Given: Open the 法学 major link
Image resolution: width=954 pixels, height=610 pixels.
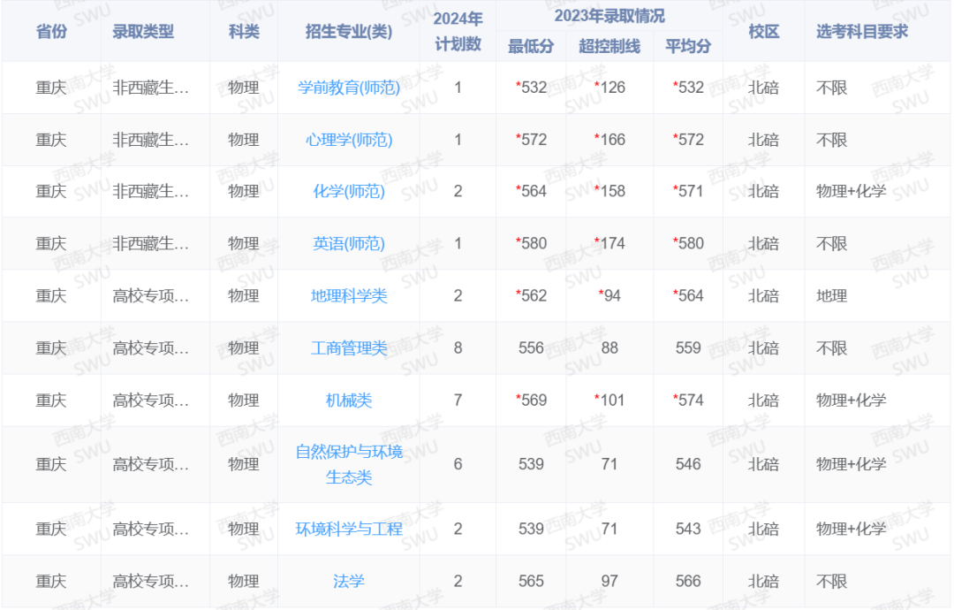Looking at the screenshot, I should click(x=349, y=582).
